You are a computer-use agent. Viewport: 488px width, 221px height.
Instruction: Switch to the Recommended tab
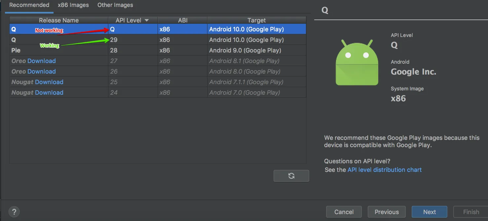pos(29,5)
